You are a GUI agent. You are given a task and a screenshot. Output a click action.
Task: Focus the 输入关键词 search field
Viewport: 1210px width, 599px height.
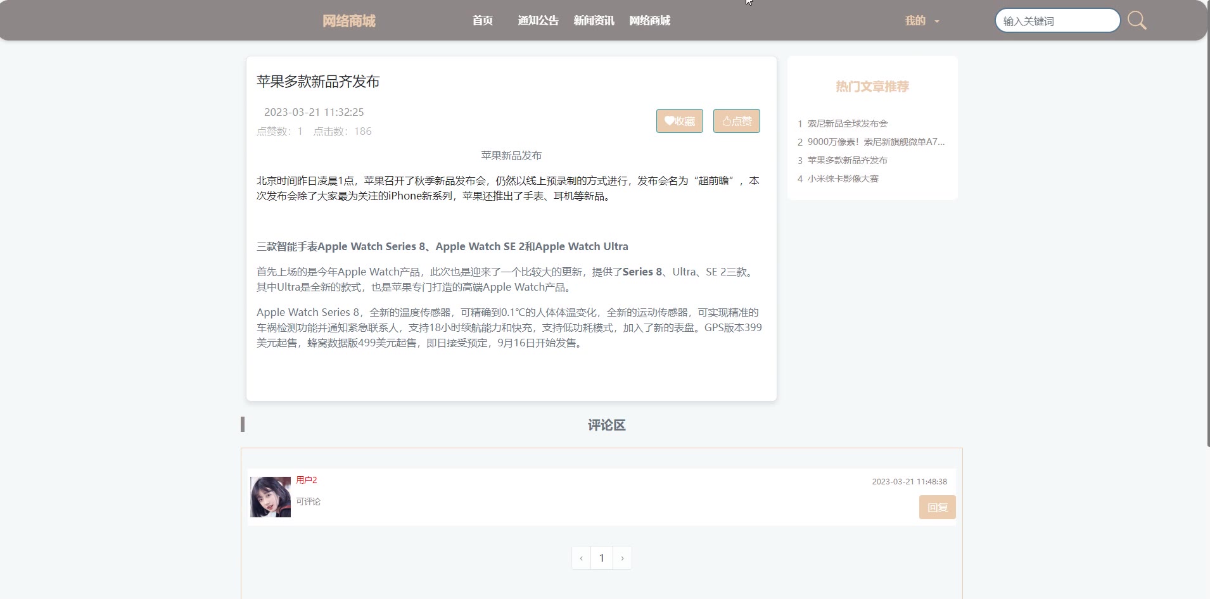1057,21
